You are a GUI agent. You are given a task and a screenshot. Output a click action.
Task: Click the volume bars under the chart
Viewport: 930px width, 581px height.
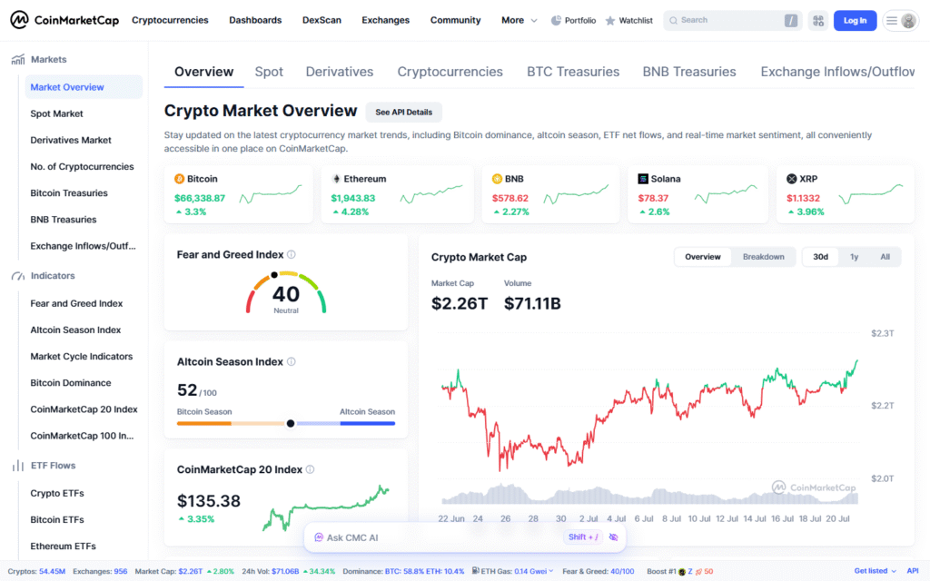point(649,495)
